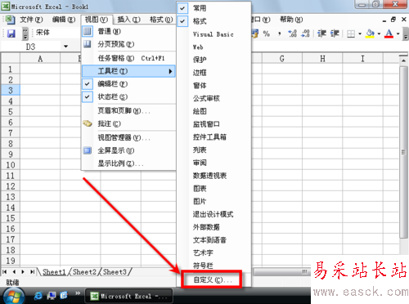Viewport: 409px width, 304px height.
Task: Click the percent style icon
Action: point(267,34)
